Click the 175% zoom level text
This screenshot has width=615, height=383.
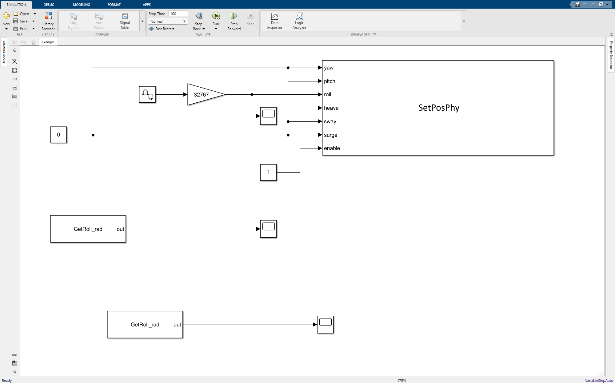pos(401,381)
